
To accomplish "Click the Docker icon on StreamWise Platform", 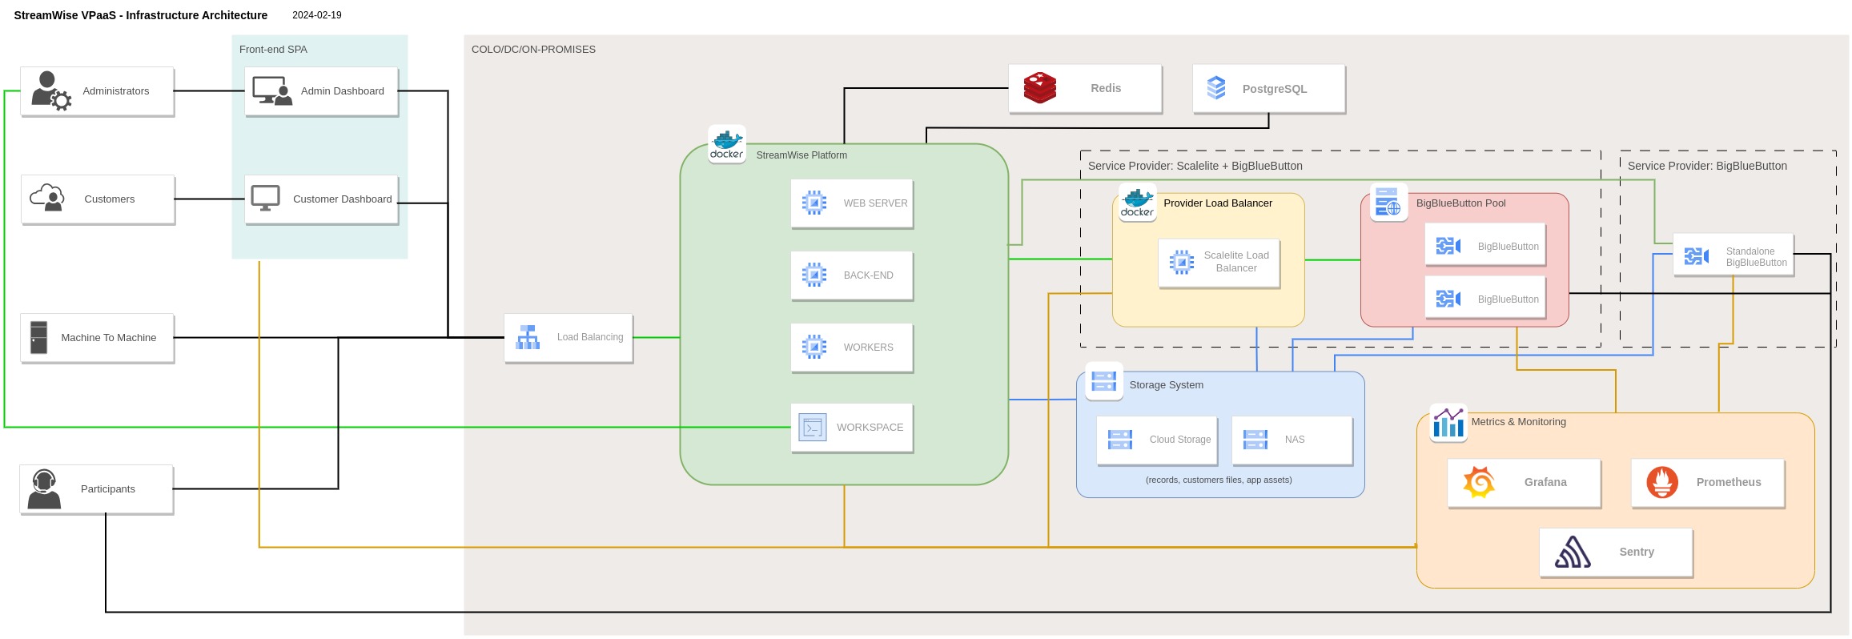I will (727, 144).
